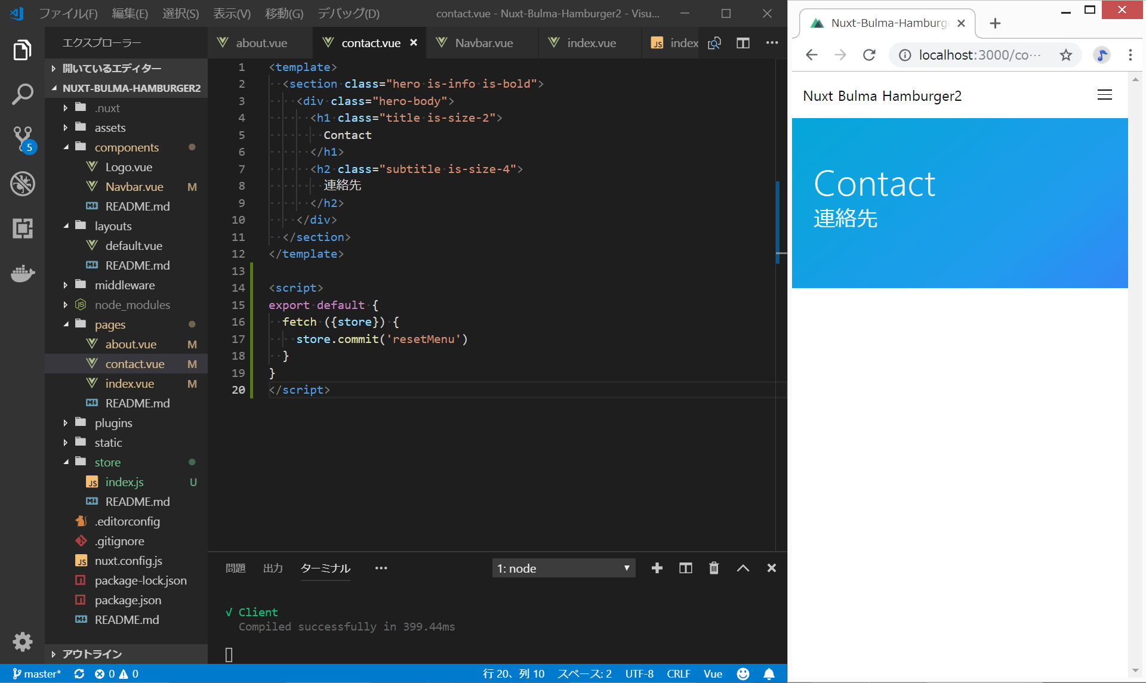The height and width of the screenshot is (683, 1146).
Task: Click the Nuxt Bulma Hamburger2 brand link
Action: click(882, 96)
